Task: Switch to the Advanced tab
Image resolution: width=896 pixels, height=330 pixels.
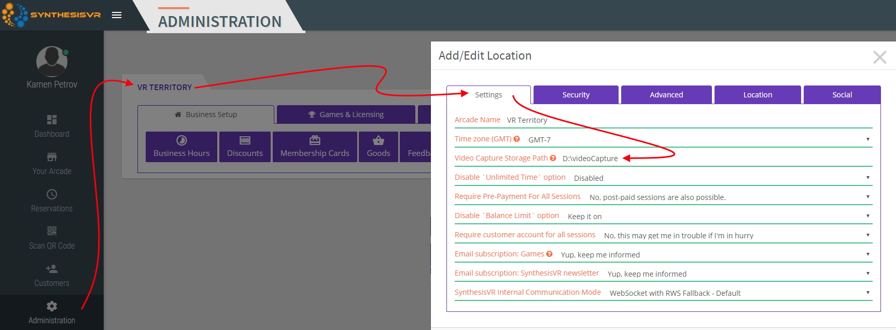Action: tap(666, 95)
